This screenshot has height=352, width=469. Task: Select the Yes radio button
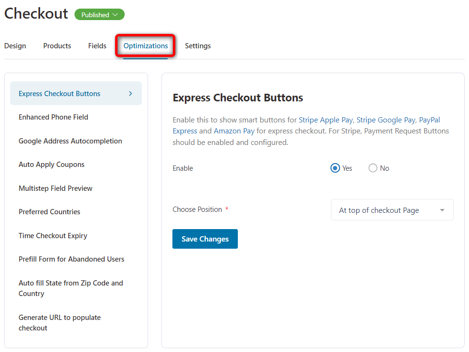[x=335, y=168]
